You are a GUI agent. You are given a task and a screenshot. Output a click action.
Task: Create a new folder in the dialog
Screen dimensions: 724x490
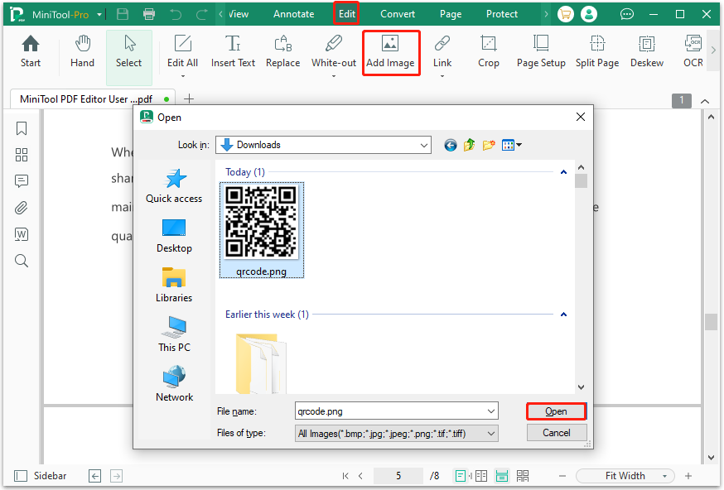point(489,145)
